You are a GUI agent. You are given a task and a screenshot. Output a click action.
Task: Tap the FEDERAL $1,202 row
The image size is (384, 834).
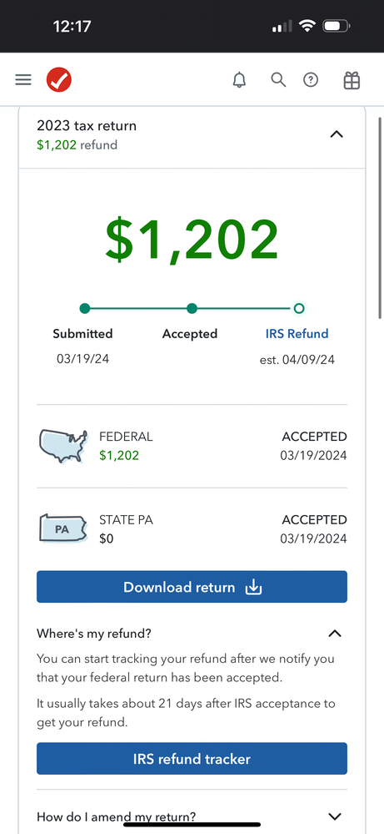192,447
